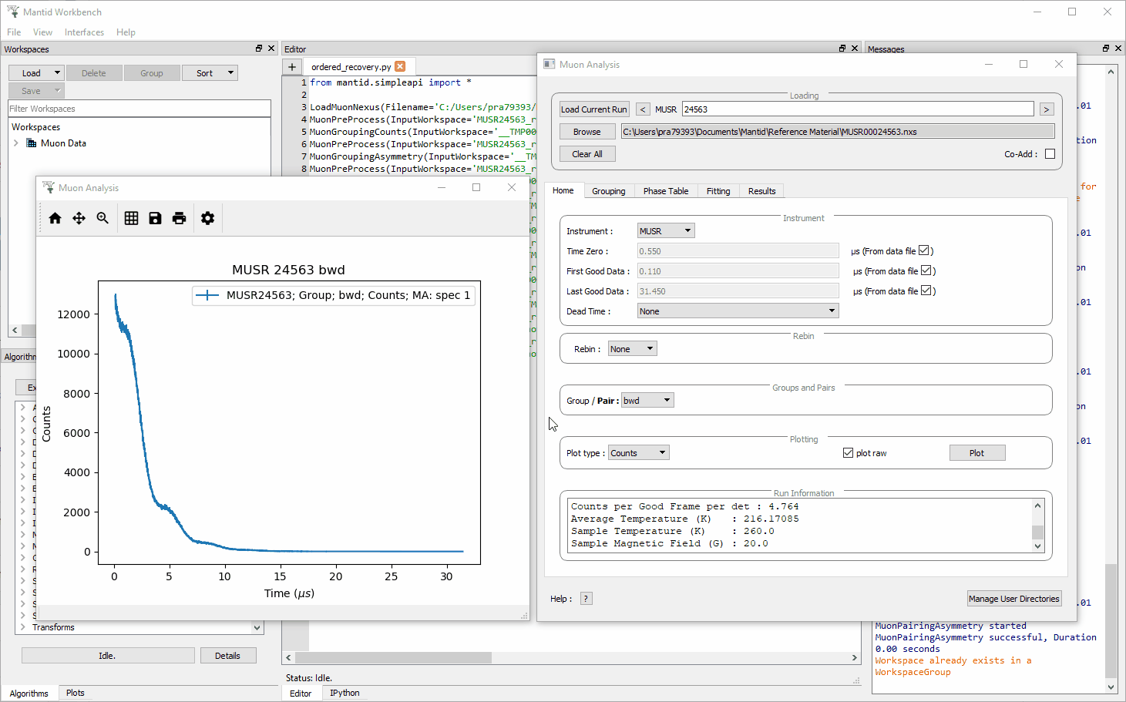Open the View menu
Viewport: 1126px width, 702px height.
(42, 32)
